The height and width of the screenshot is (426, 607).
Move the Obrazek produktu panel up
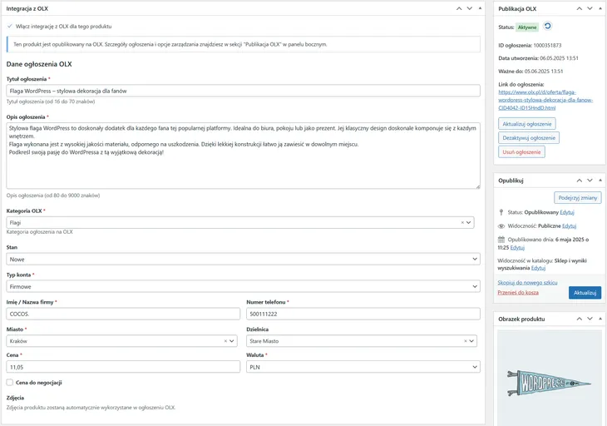point(579,319)
